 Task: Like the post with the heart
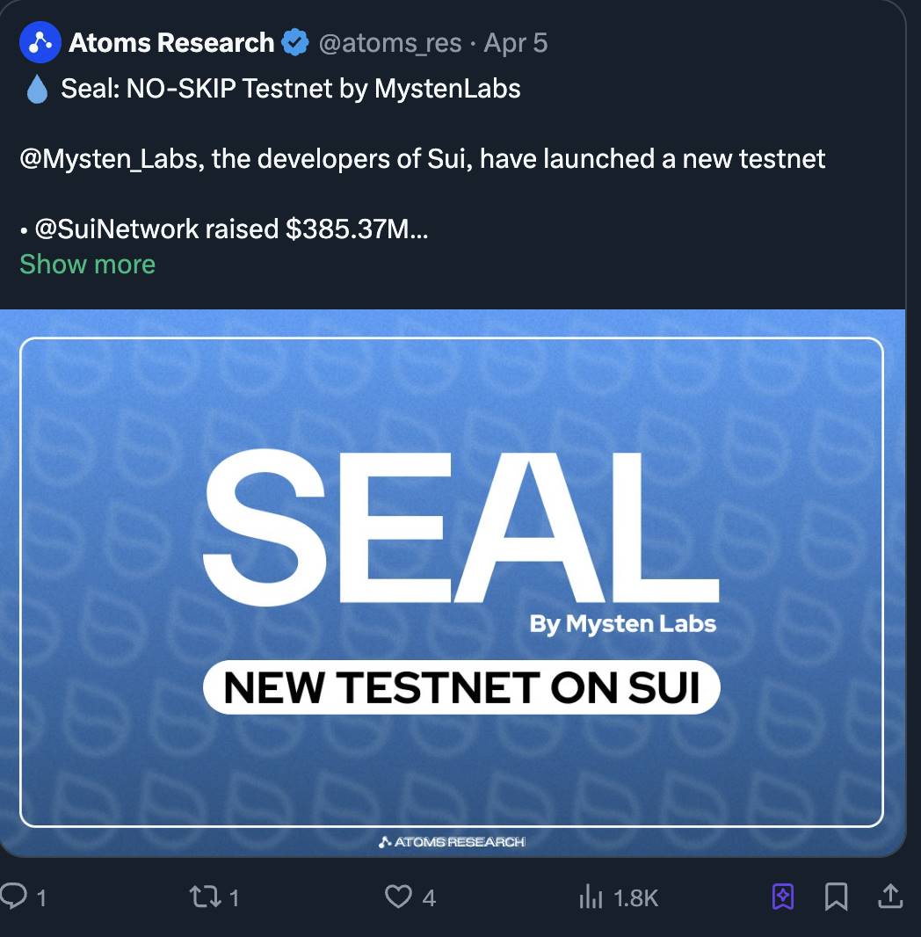(398, 896)
